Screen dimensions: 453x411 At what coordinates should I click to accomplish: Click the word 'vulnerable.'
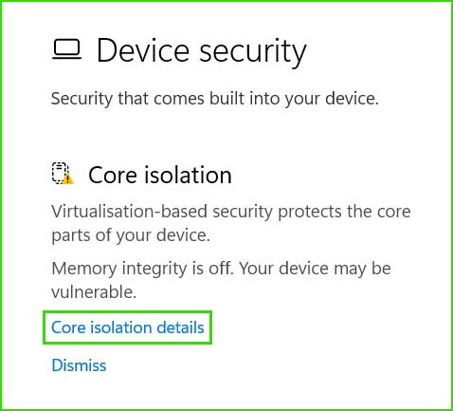[94, 291]
